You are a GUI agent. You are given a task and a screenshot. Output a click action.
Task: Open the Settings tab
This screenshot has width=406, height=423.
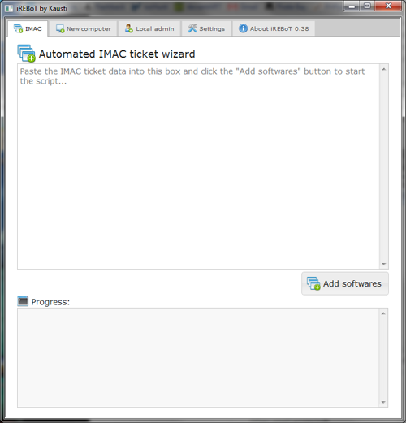point(206,28)
